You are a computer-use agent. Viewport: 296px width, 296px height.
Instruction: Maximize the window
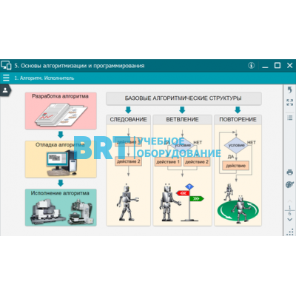pos(277,66)
